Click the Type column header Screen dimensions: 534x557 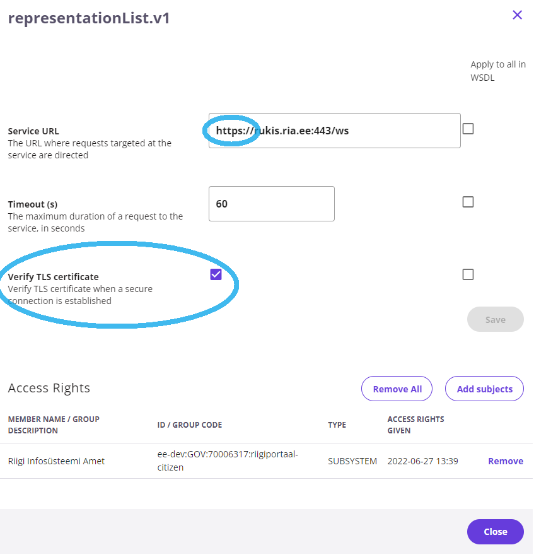[337, 425]
